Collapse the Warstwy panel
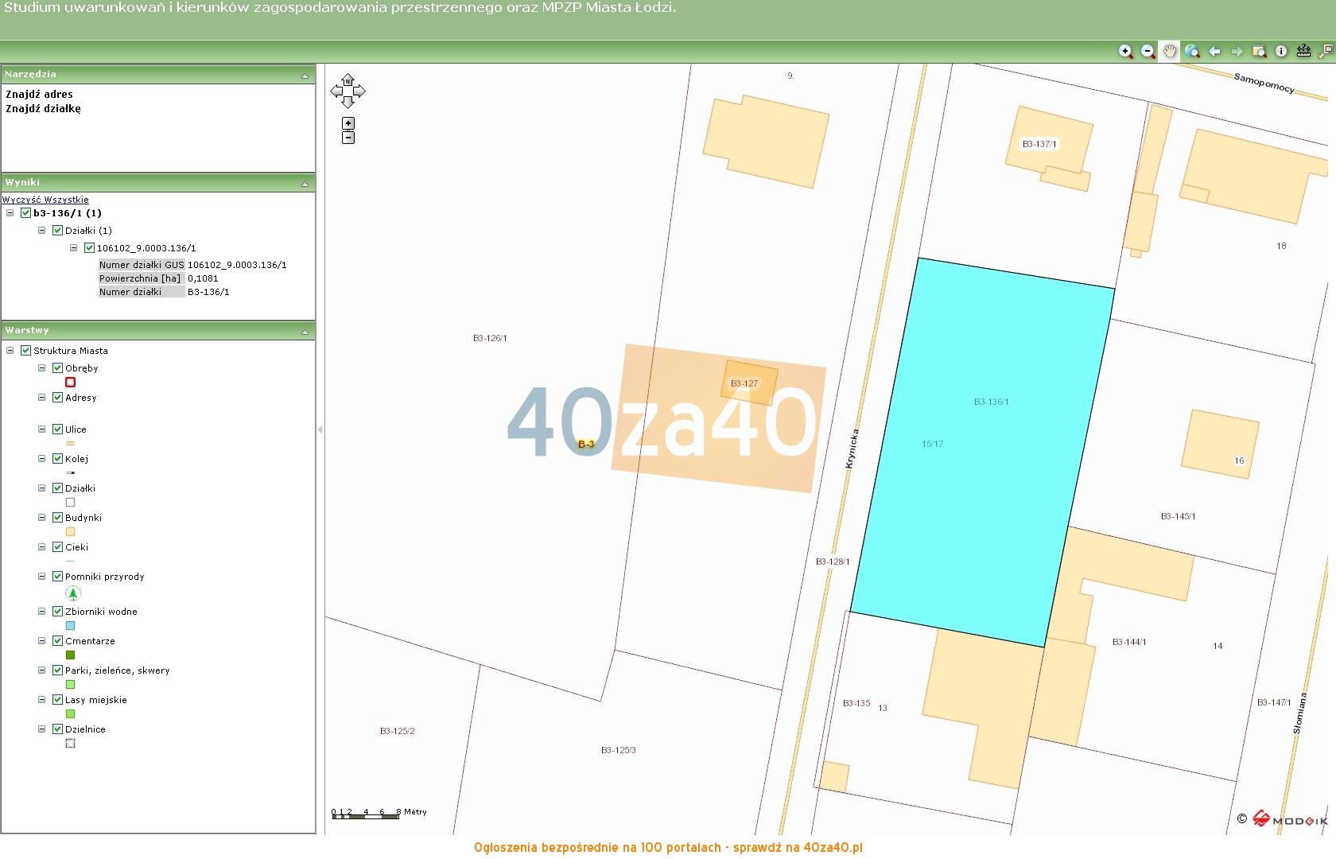 [305, 332]
